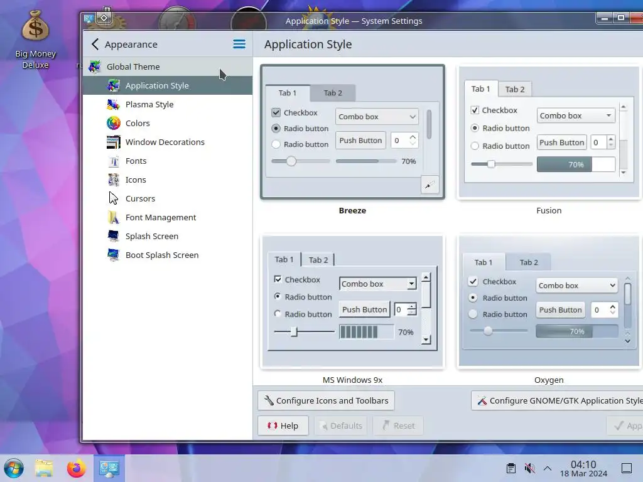Open the Combo box in MS Windows 9x preview

click(x=377, y=284)
